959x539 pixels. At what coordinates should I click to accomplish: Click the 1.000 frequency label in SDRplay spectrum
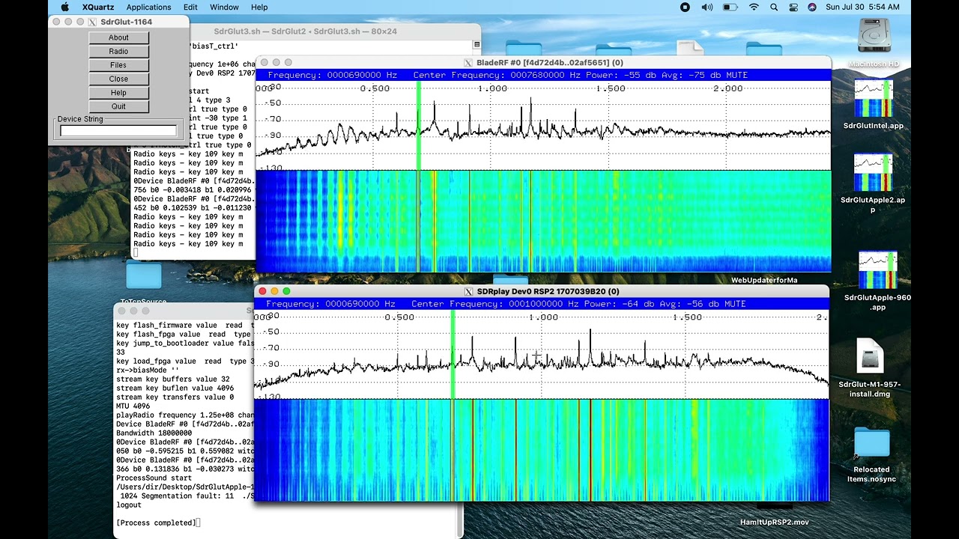pyautogui.click(x=543, y=317)
